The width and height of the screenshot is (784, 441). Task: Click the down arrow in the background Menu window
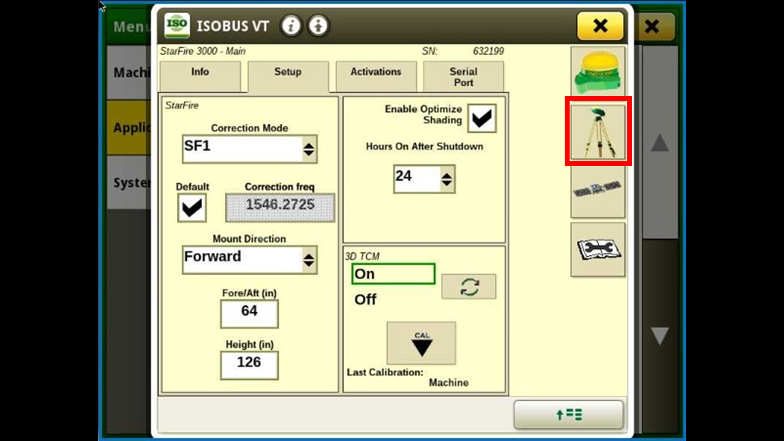tap(660, 336)
